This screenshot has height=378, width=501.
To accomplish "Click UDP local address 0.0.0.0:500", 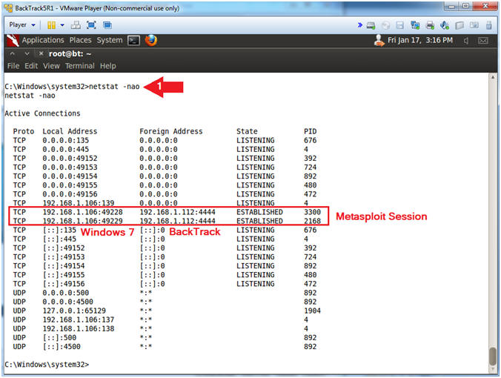I will pyautogui.click(x=65, y=293).
